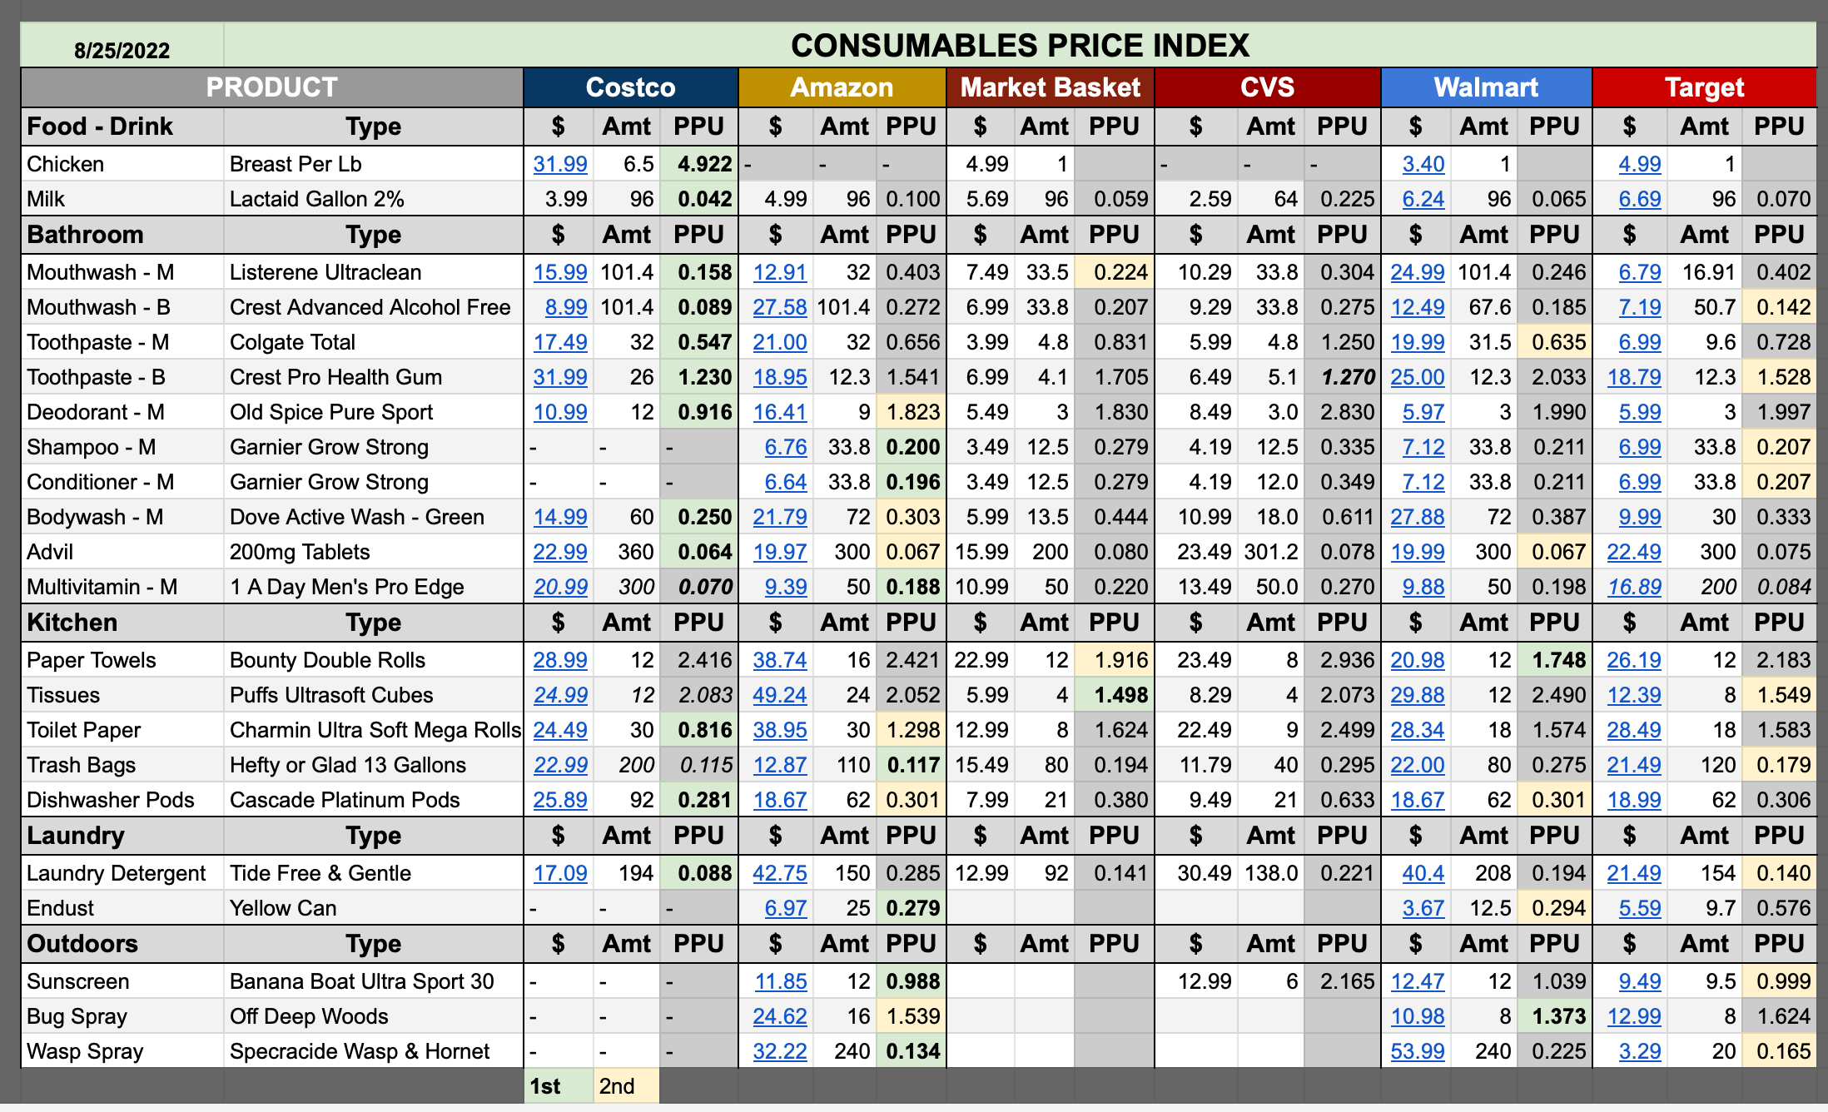Screen dimensions: 1828x1112
Task: Select the Market Basket header cell
Action: pos(1050,87)
